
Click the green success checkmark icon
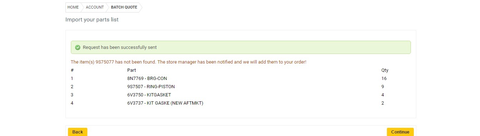point(78,47)
